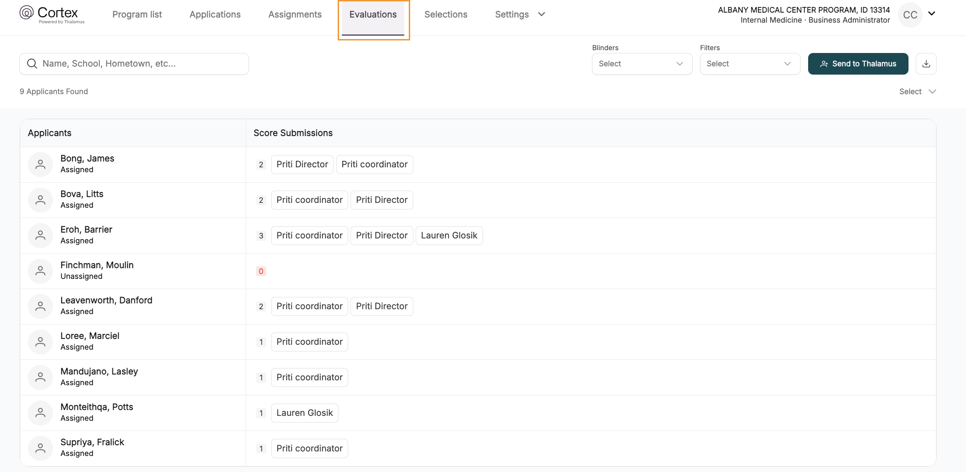The width and height of the screenshot is (966, 472).
Task: Click Loree, Marciel avatar icon
Action: (40, 342)
